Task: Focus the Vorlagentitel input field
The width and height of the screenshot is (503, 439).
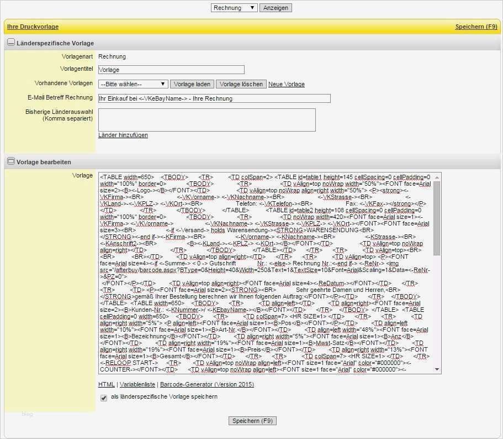Action: point(171,70)
